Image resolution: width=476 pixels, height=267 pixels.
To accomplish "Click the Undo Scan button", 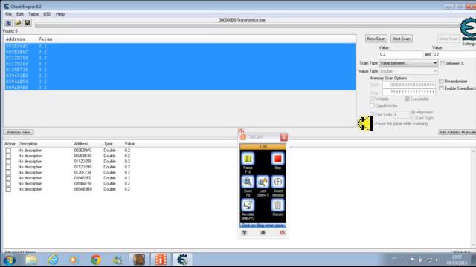I will [x=448, y=39].
